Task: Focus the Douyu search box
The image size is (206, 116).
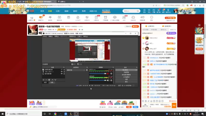Action: 131,11
